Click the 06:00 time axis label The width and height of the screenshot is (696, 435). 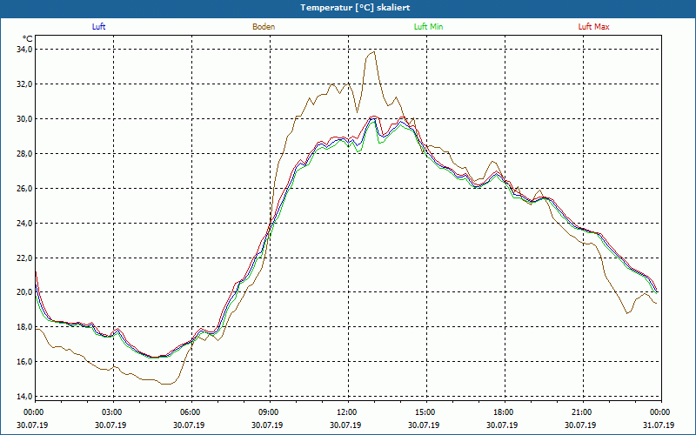(x=191, y=412)
